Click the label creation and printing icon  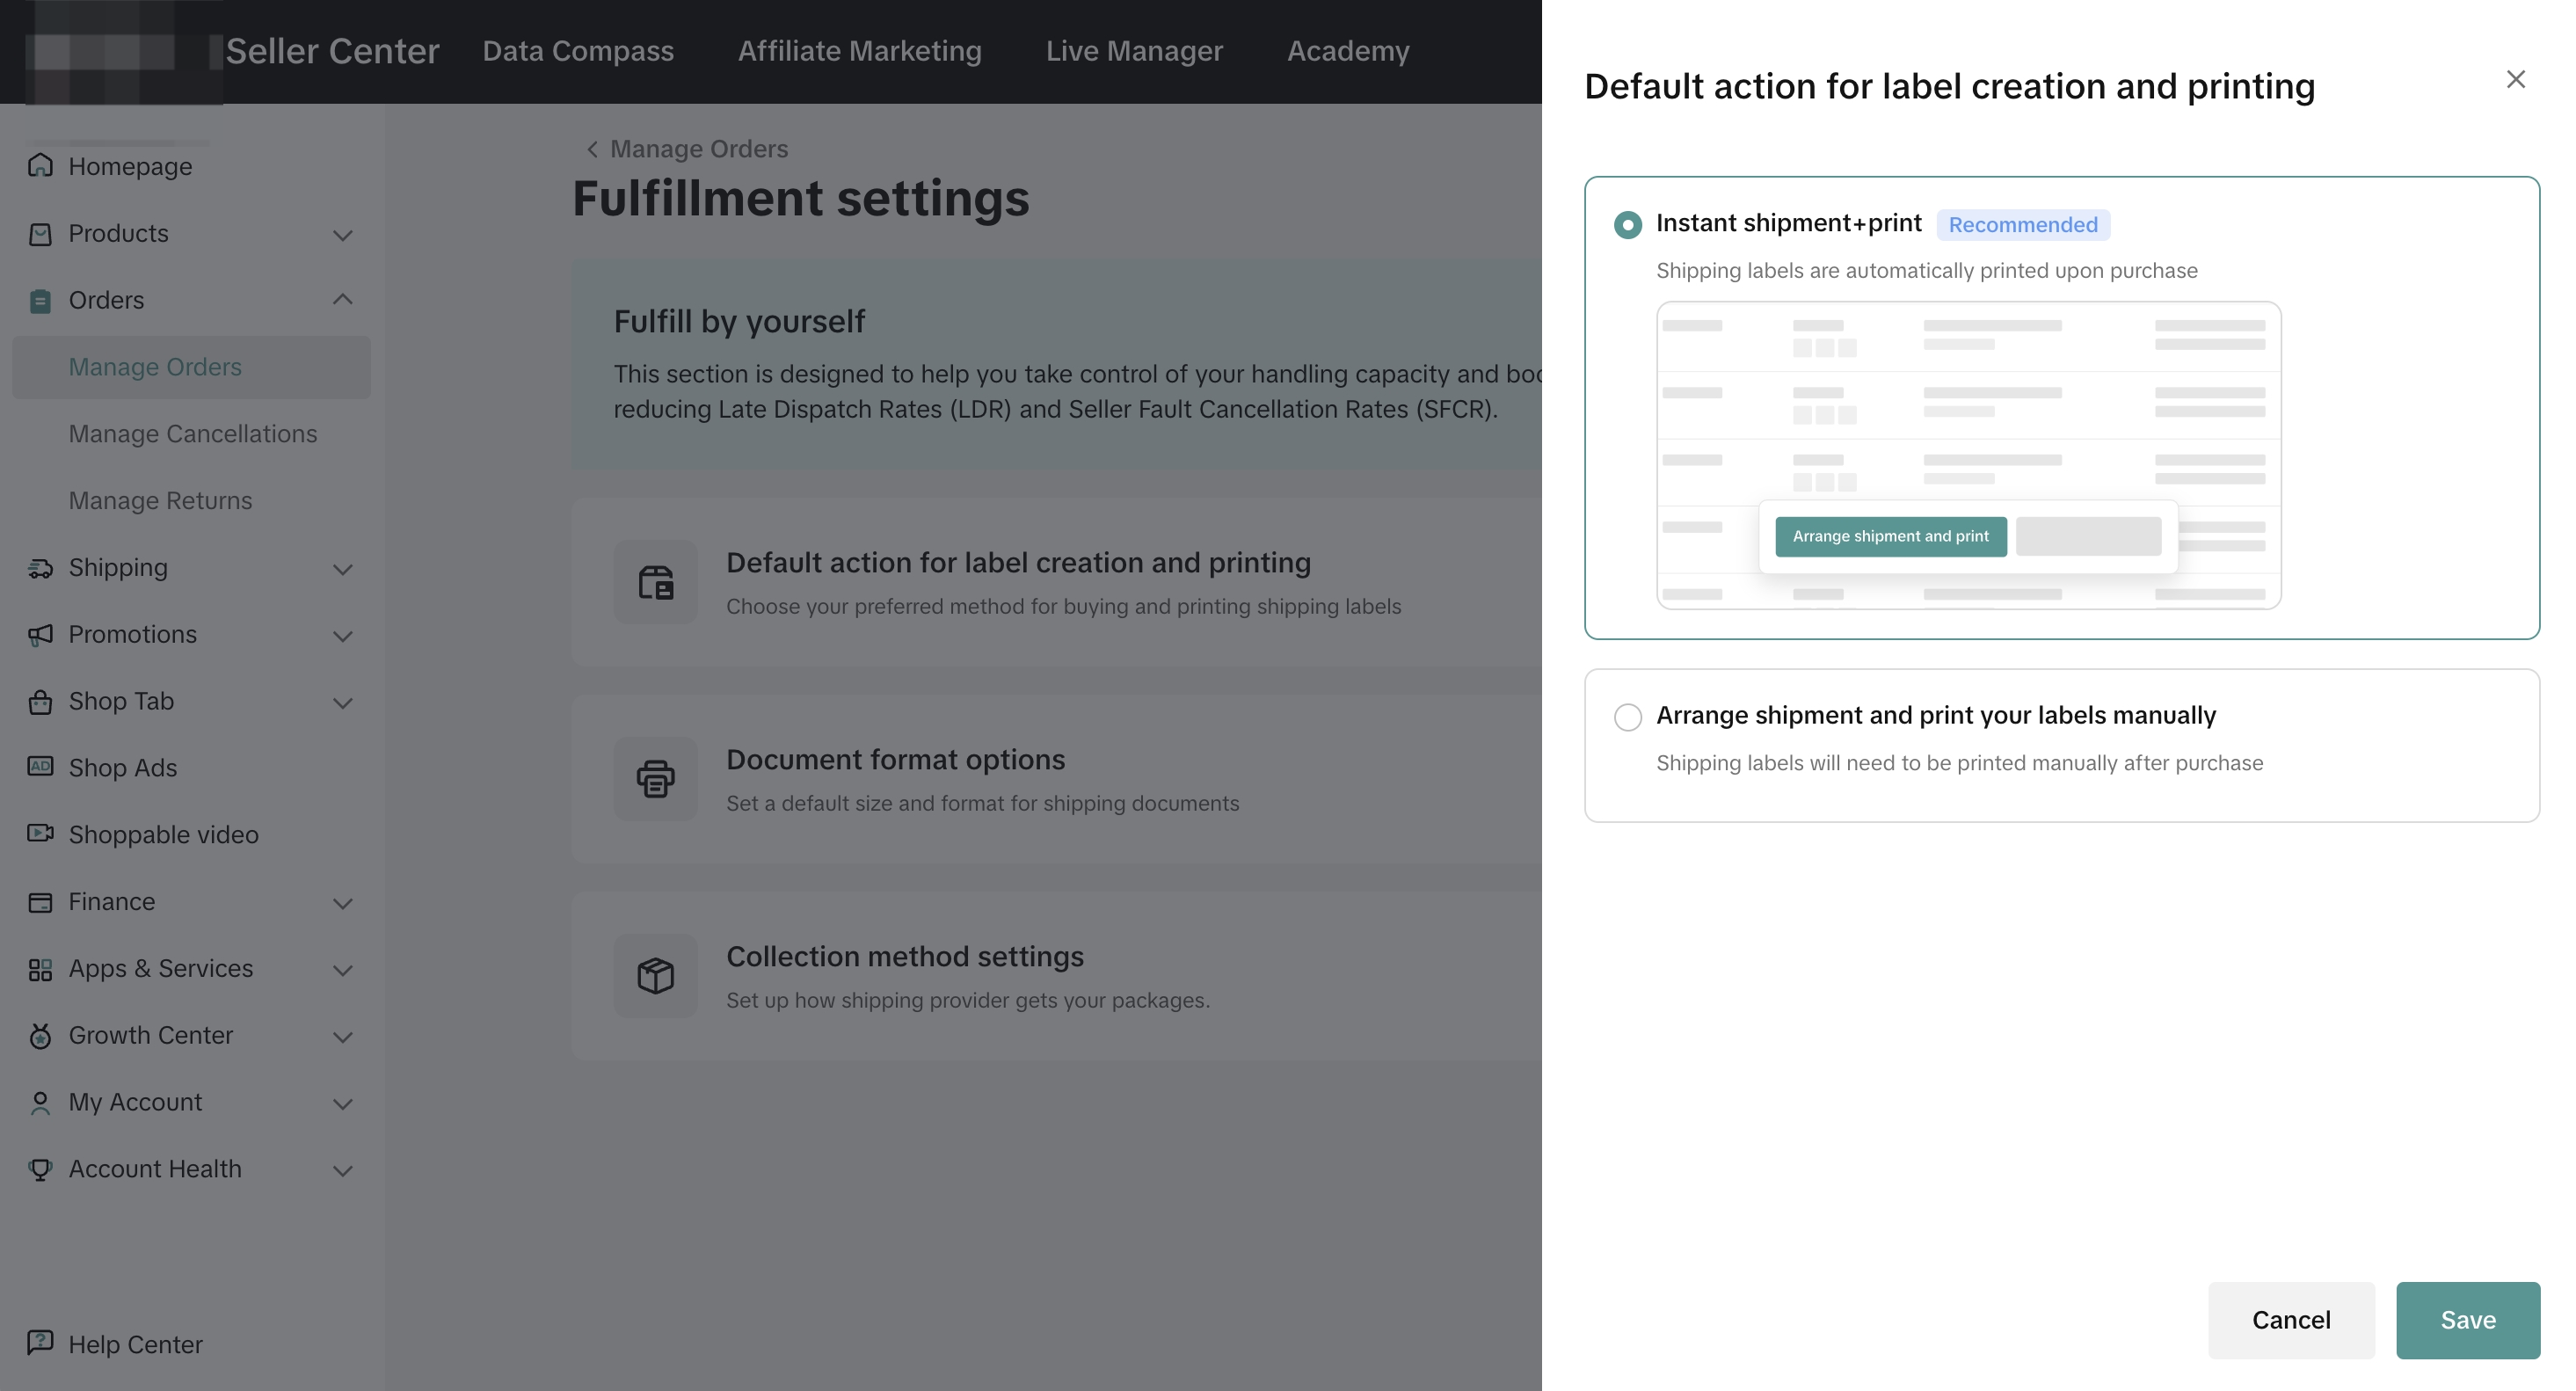point(656,582)
